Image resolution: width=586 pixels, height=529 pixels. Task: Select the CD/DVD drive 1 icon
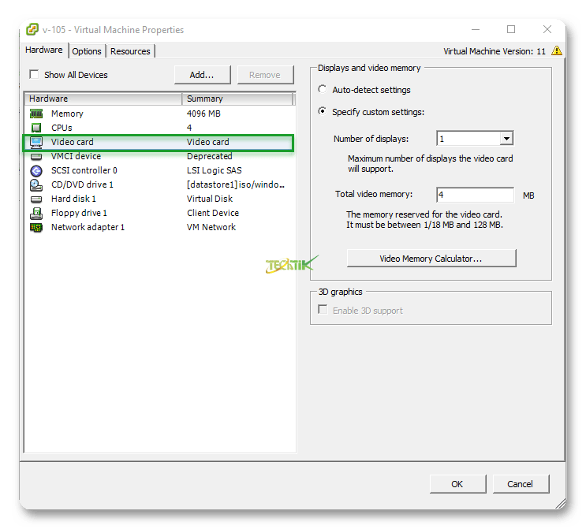[x=35, y=184]
